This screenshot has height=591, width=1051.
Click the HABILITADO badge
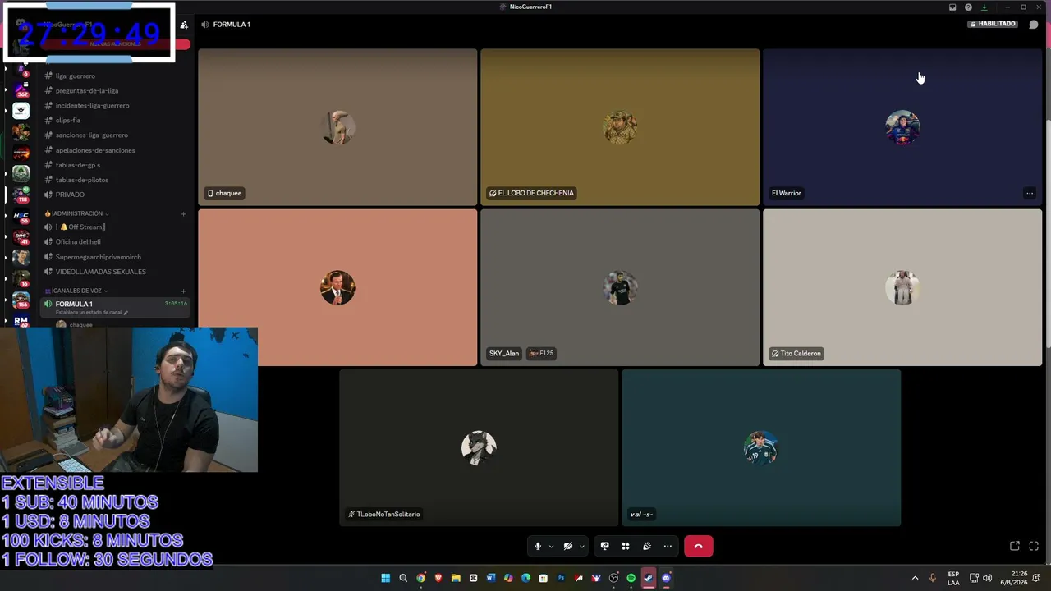point(993,24)
